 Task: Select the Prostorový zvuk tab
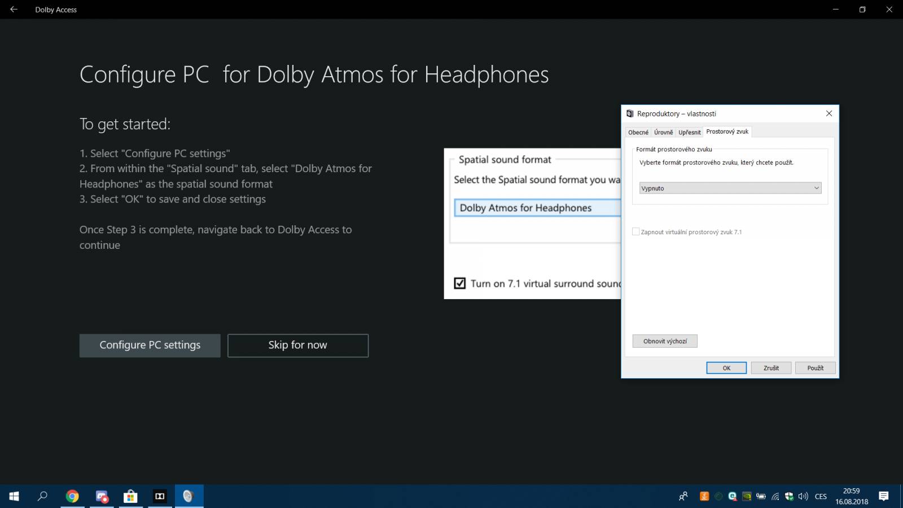click(x=727, y=132)
